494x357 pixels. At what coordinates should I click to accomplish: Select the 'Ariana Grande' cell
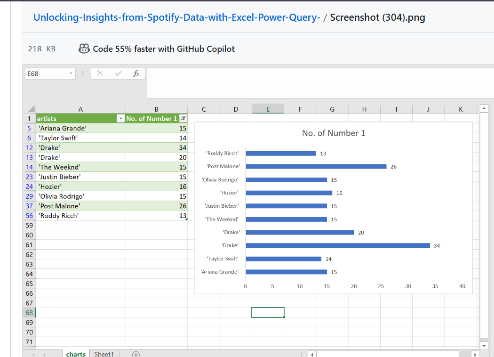pos(80,129)
